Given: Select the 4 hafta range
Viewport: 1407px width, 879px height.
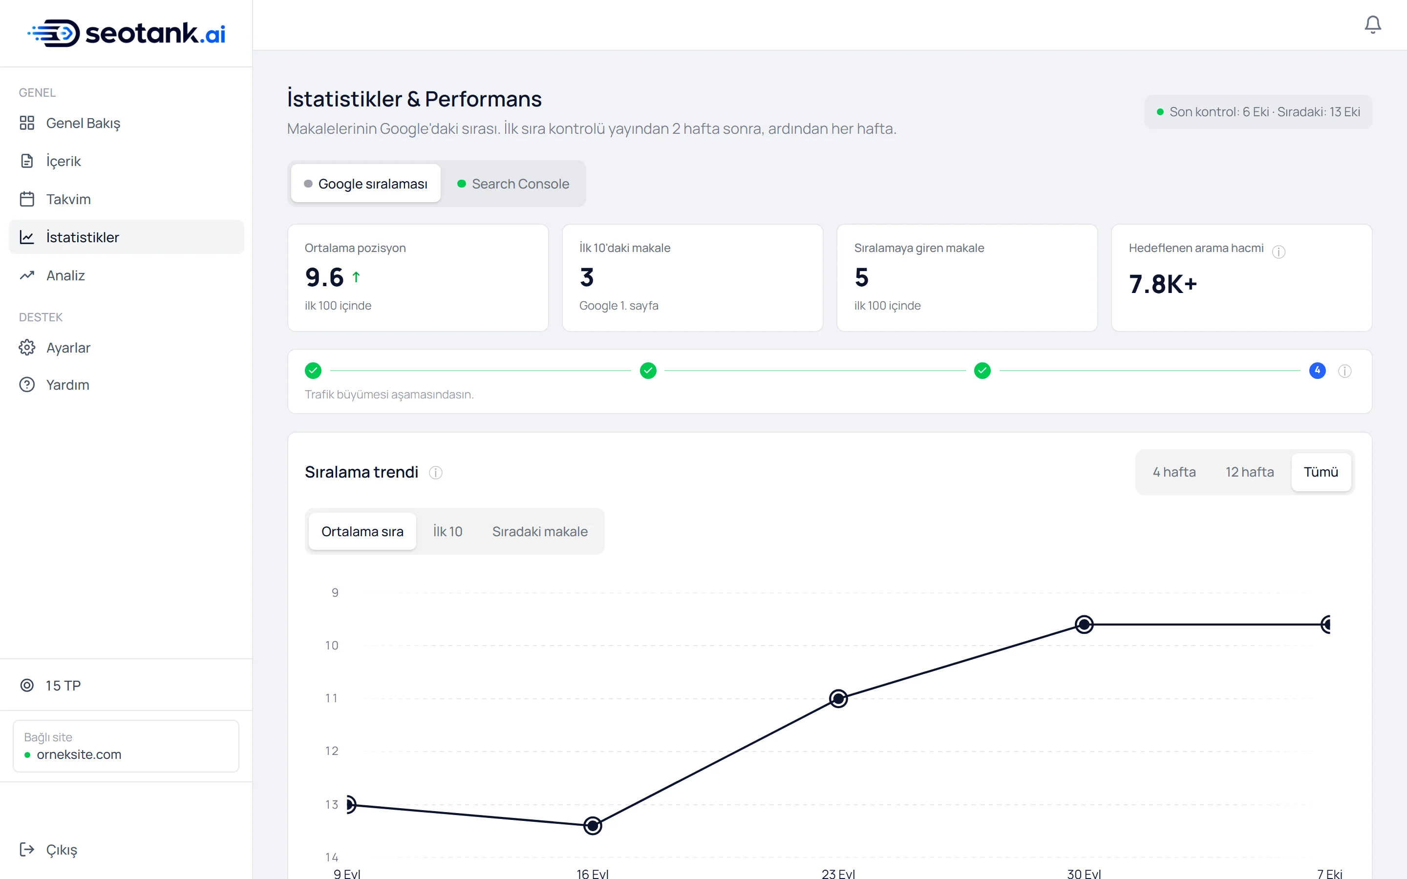Looking at the screenshot, I should tap(1174, 472).
